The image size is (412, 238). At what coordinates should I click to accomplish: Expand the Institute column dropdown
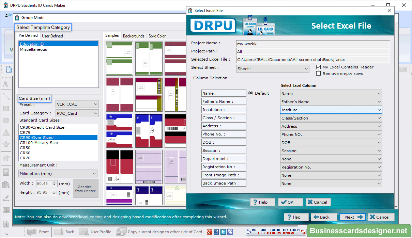click(331, 110)
